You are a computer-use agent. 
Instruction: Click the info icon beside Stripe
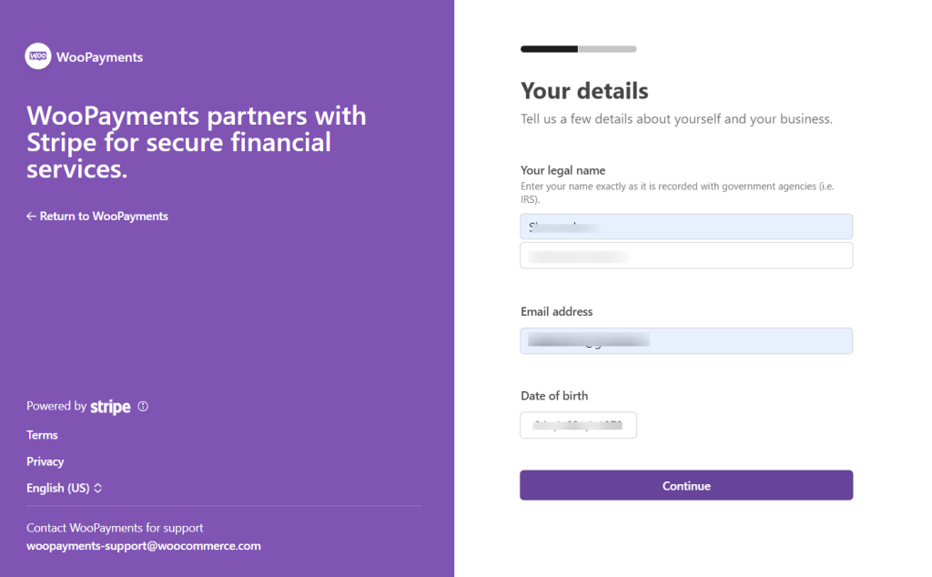pos(143,407)
